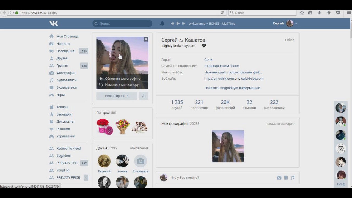Click в гражданском браке link
The height and width of the screenshot is (198, 352).
pos(221,66)
